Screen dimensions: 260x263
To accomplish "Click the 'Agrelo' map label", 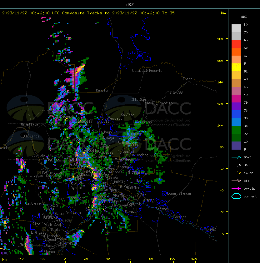I will [x=76, y=188].
